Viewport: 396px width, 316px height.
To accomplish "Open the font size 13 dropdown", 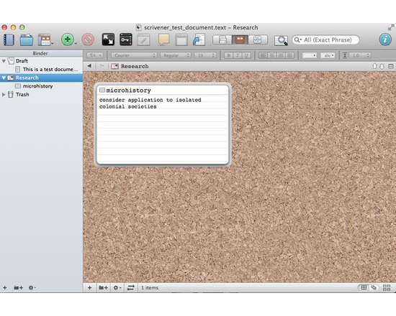I will point(205,55).
